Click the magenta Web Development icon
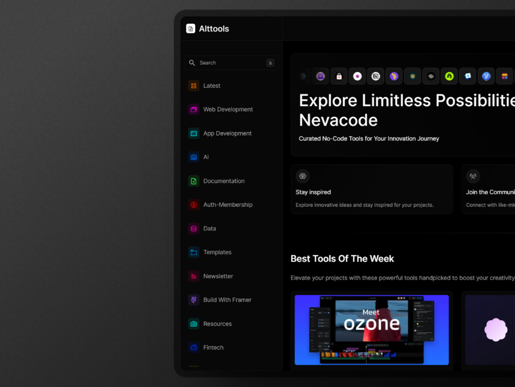515x387 pixels. tap(194, 109)
